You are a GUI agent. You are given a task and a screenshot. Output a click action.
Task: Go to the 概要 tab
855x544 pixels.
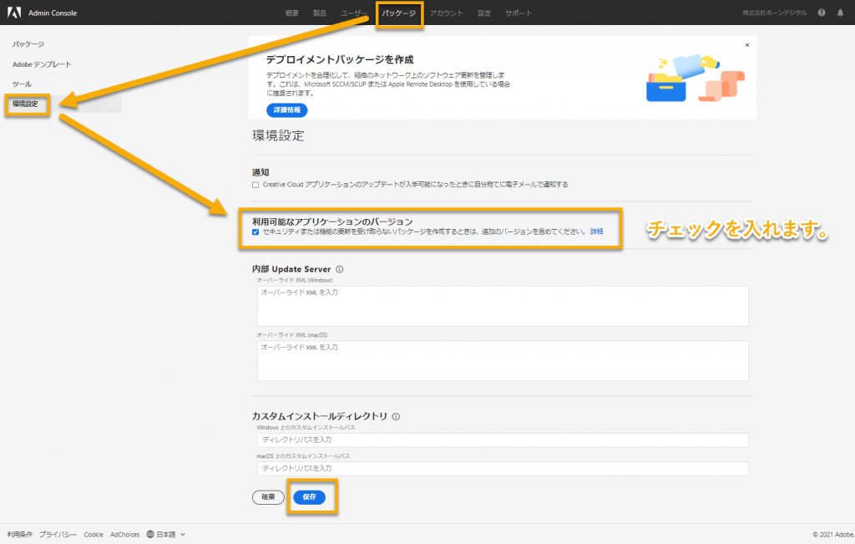coord(291,13)
